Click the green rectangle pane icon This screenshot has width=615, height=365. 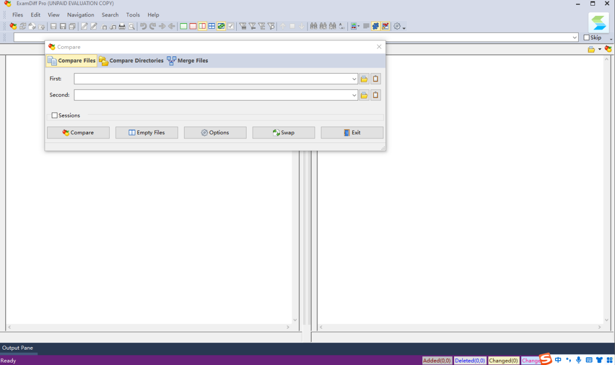183,26
